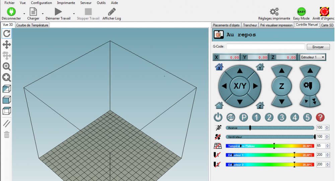Open Réglages imprimante gears icon
The width and height of the screenshot is (335, 181).
tap(274, 11)
